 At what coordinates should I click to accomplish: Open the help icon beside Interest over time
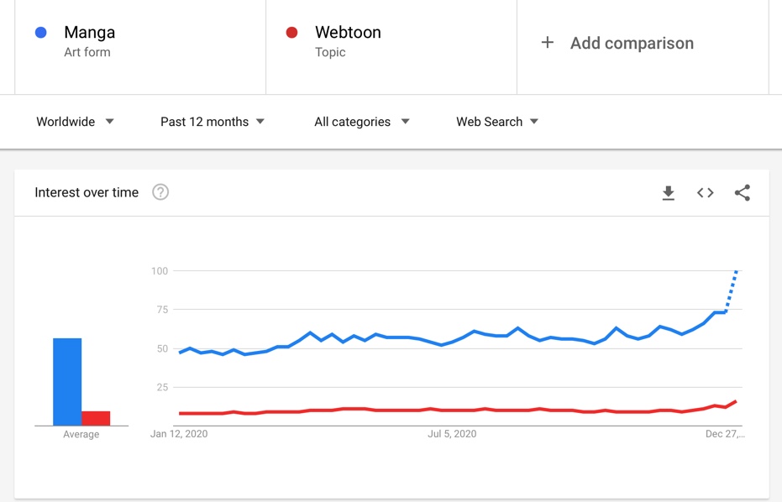pyautogui.click(x=160, y=192)
